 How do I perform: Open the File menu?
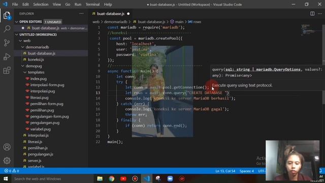coord(15,5)
